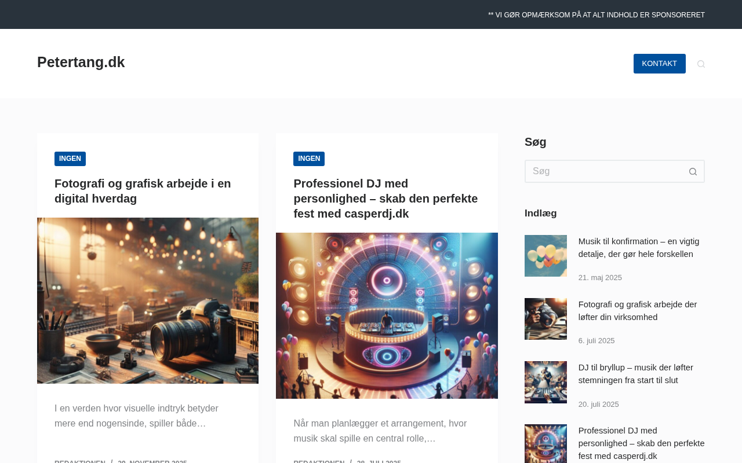Click the photography post excerpt text
The height and width of the screenshot is (463, 742).
(136, 416)
